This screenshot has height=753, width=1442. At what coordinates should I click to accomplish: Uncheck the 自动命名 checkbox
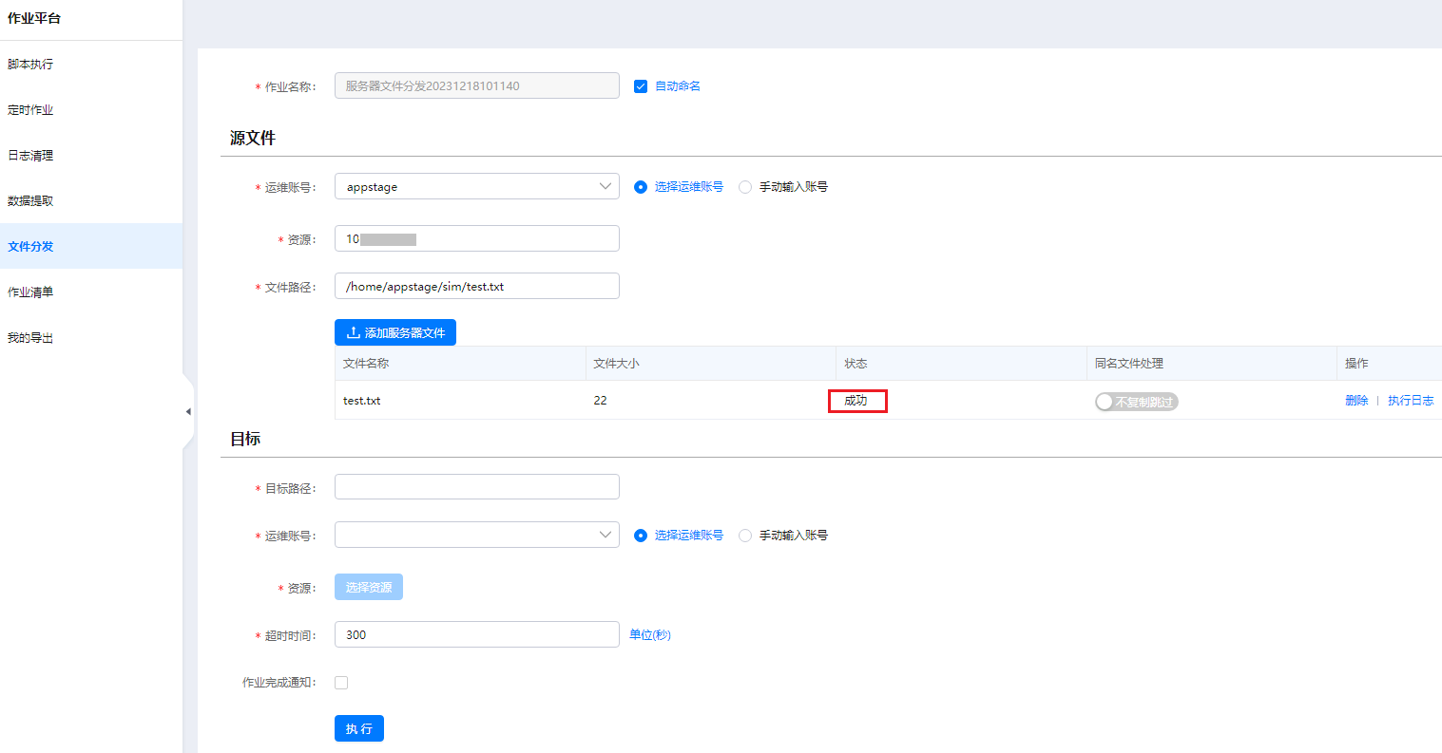pos(641,86)
